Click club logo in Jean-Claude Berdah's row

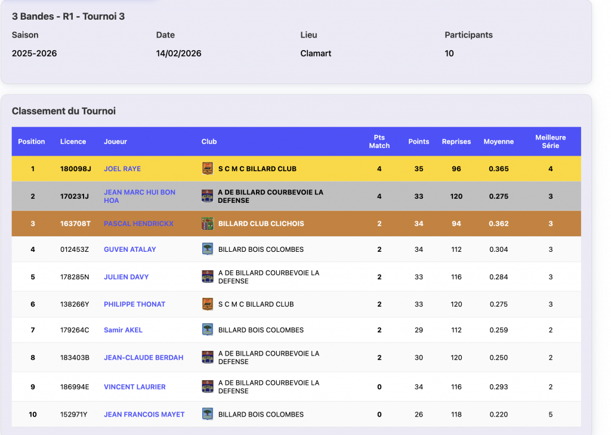208,357
